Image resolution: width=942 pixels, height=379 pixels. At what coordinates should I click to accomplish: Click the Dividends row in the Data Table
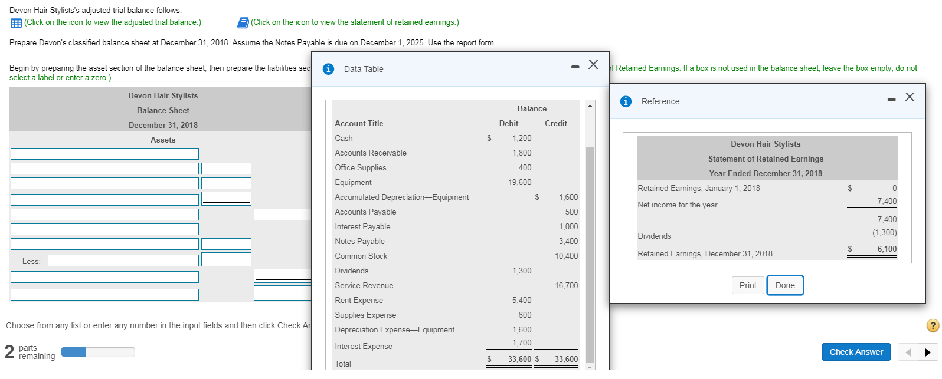pos(456,271)
